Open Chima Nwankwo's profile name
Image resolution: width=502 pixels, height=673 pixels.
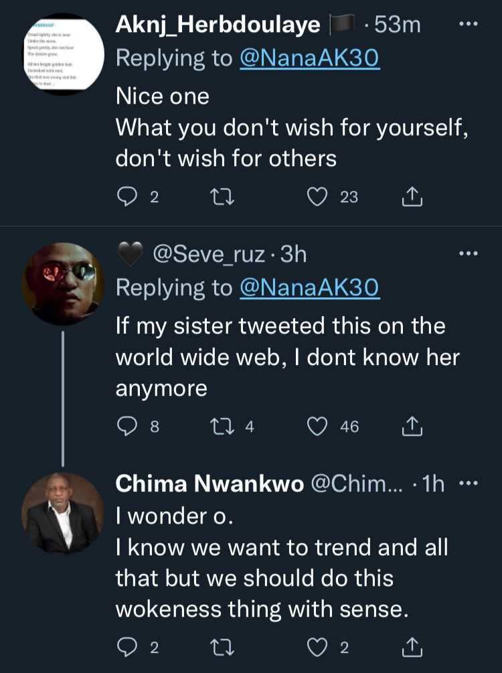[x=209, y=485]
